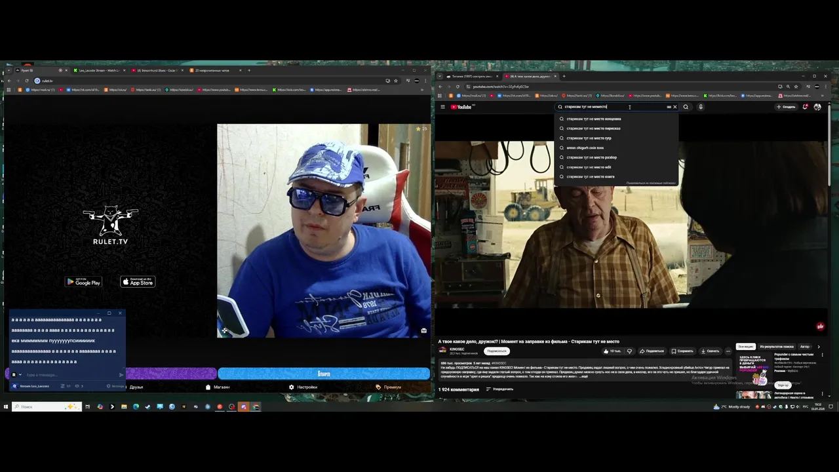The image size is (839, 472).
Task: Click the Поделиться share button
Action: 652,351
